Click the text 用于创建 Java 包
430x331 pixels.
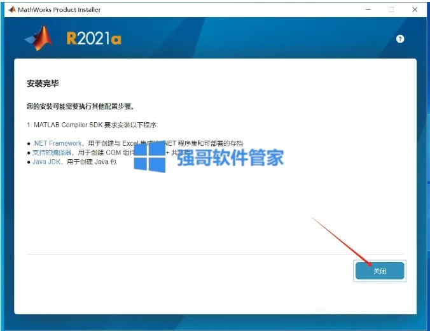(x=92, y=162)
